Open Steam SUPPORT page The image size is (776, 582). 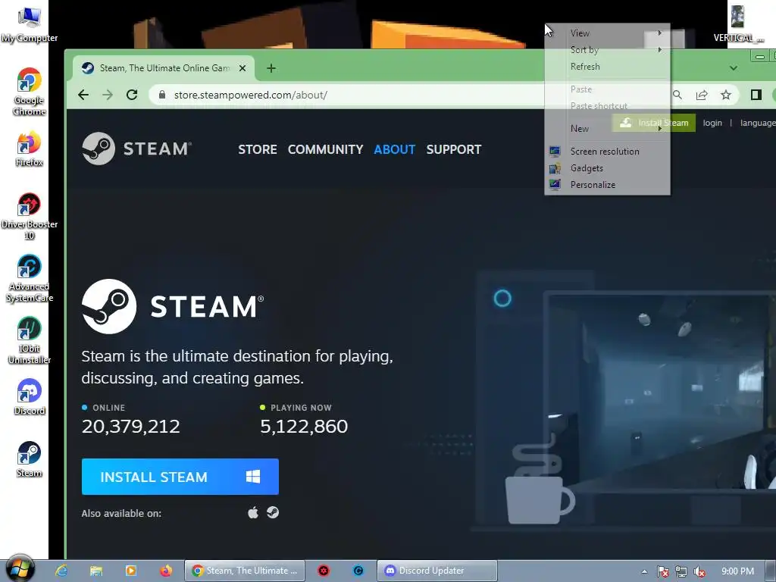453,149
